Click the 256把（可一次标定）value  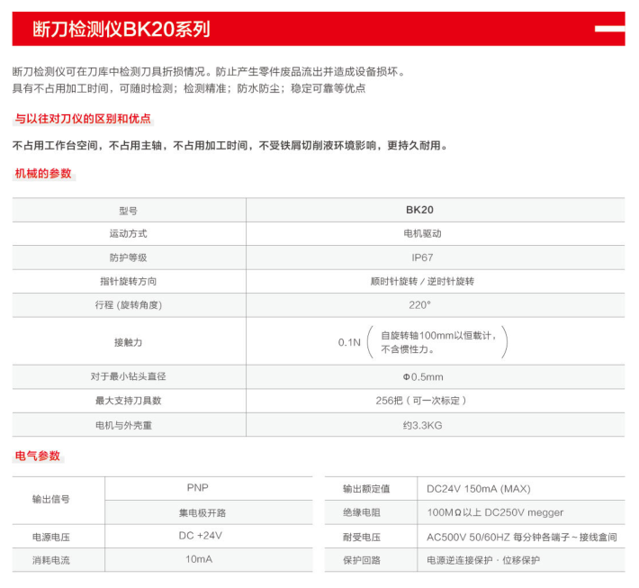pyautogui.click(x=421, y=401)
